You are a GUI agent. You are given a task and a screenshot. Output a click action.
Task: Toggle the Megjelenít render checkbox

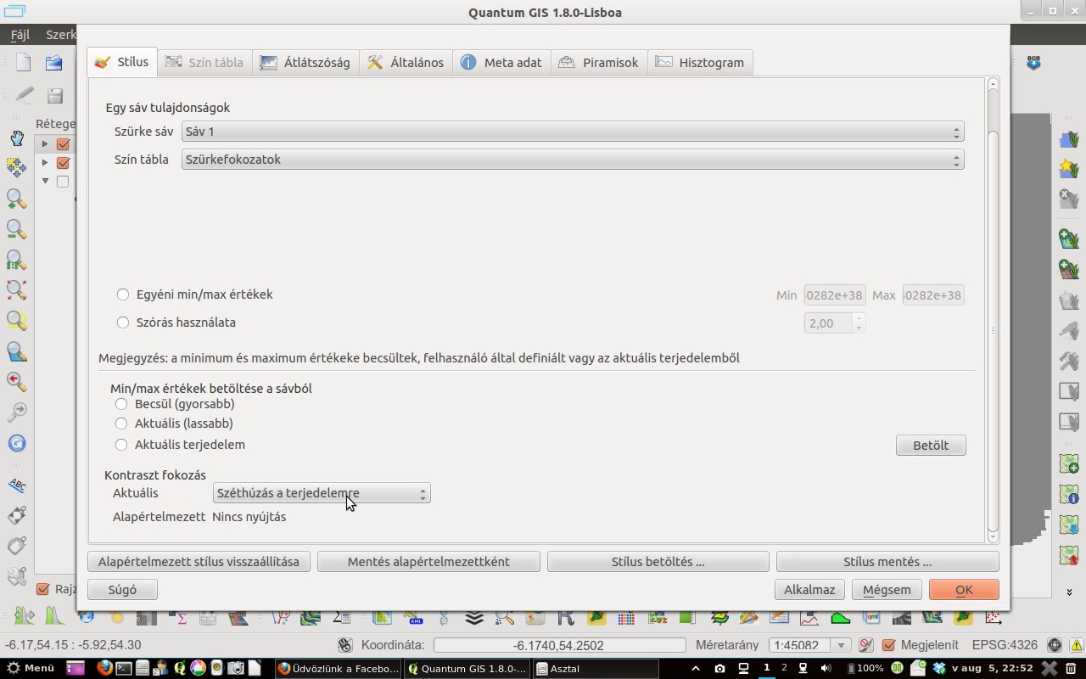coord(889,645)
